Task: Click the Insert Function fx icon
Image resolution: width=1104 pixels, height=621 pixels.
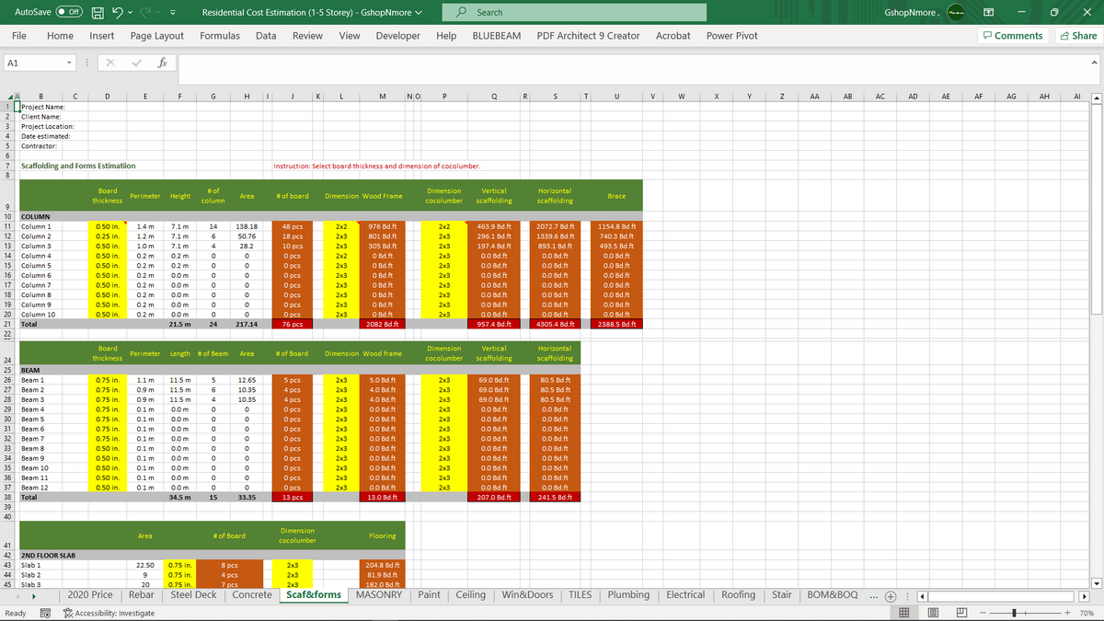Action: 162,63
